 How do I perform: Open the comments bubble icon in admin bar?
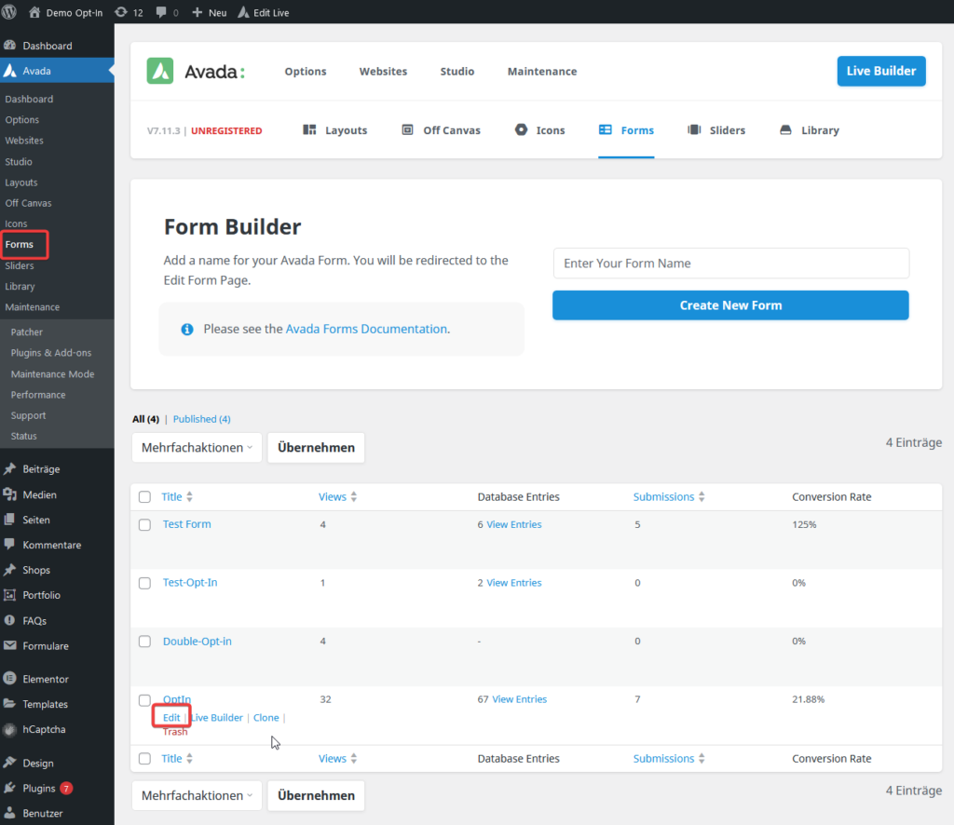pos(160,12)
